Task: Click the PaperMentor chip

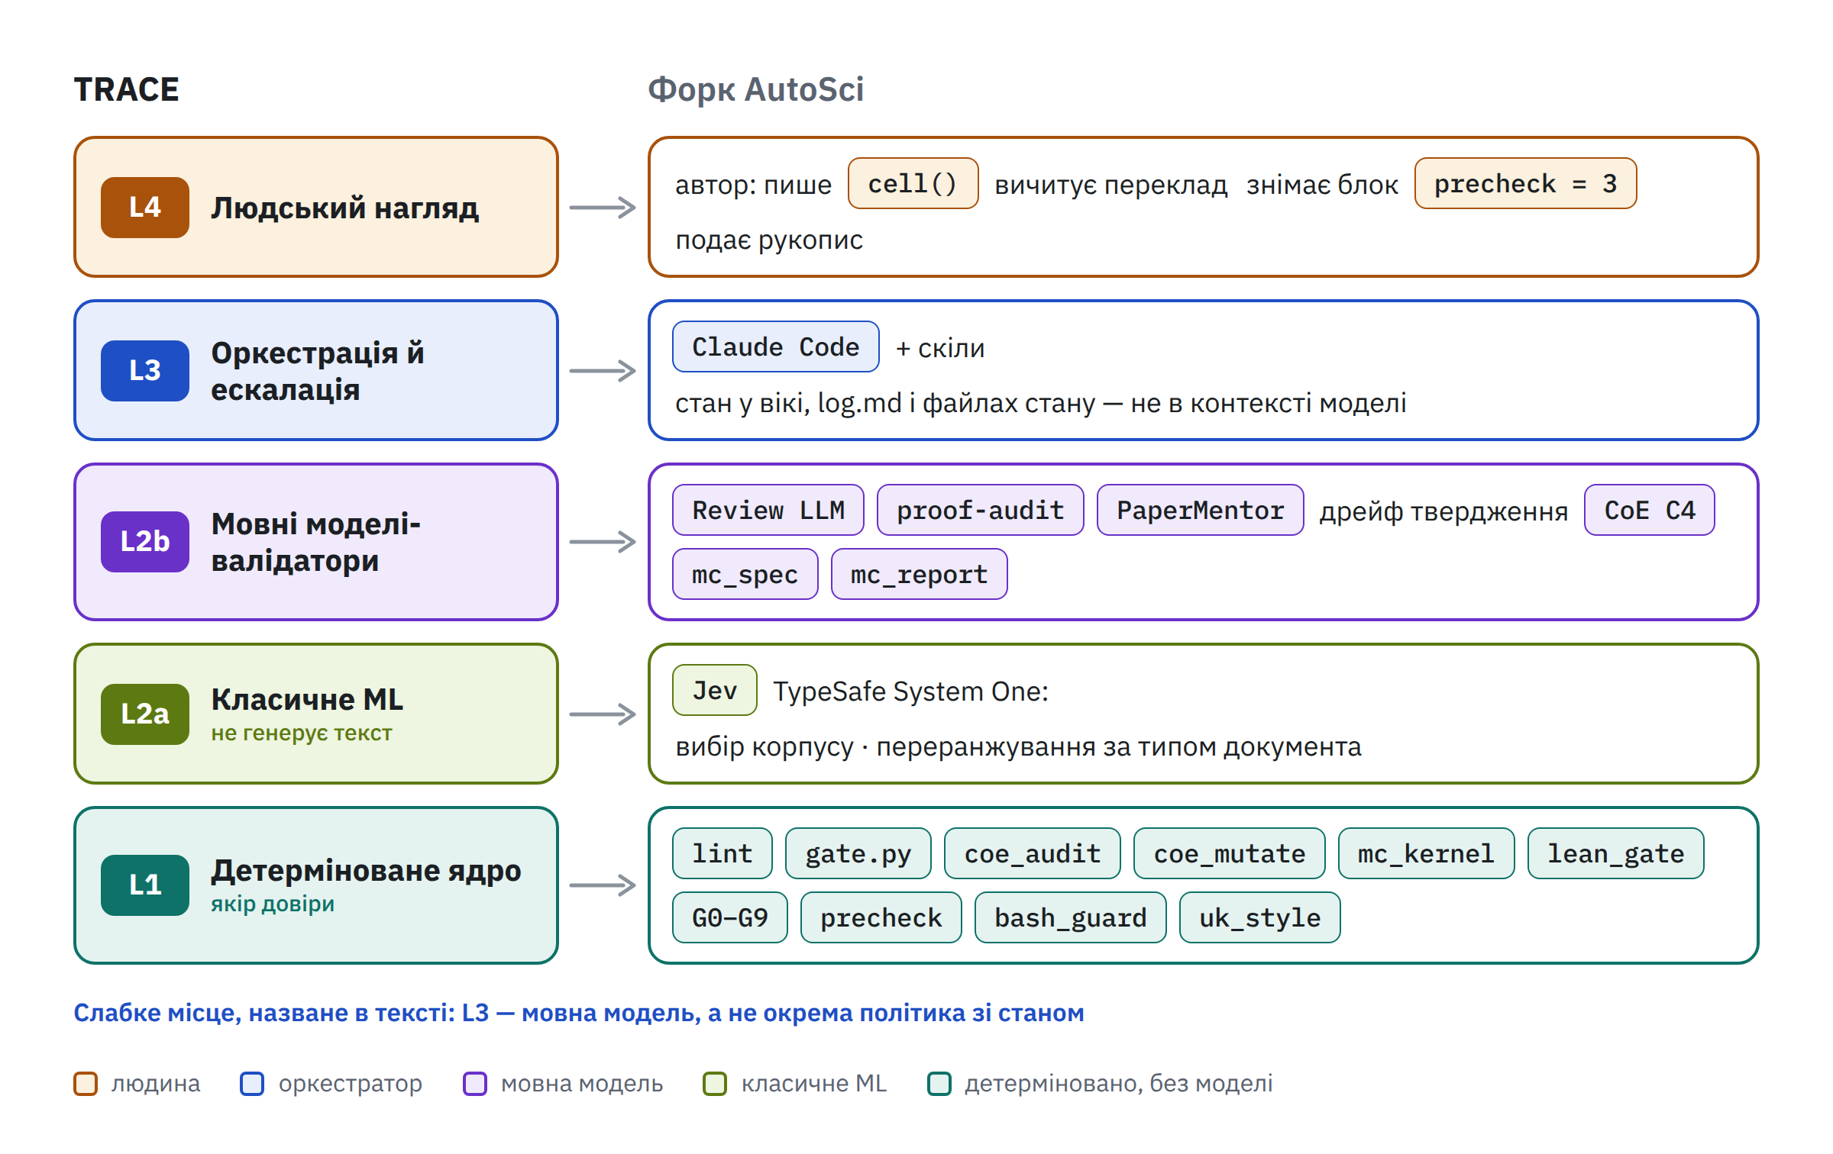Action: 1200,511
